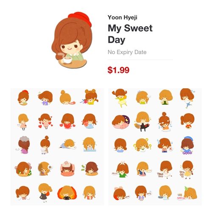This screenshot has width=212, height=212.
Task: Open the Yoon Hyeji creator name
Action: coord(123,17)
